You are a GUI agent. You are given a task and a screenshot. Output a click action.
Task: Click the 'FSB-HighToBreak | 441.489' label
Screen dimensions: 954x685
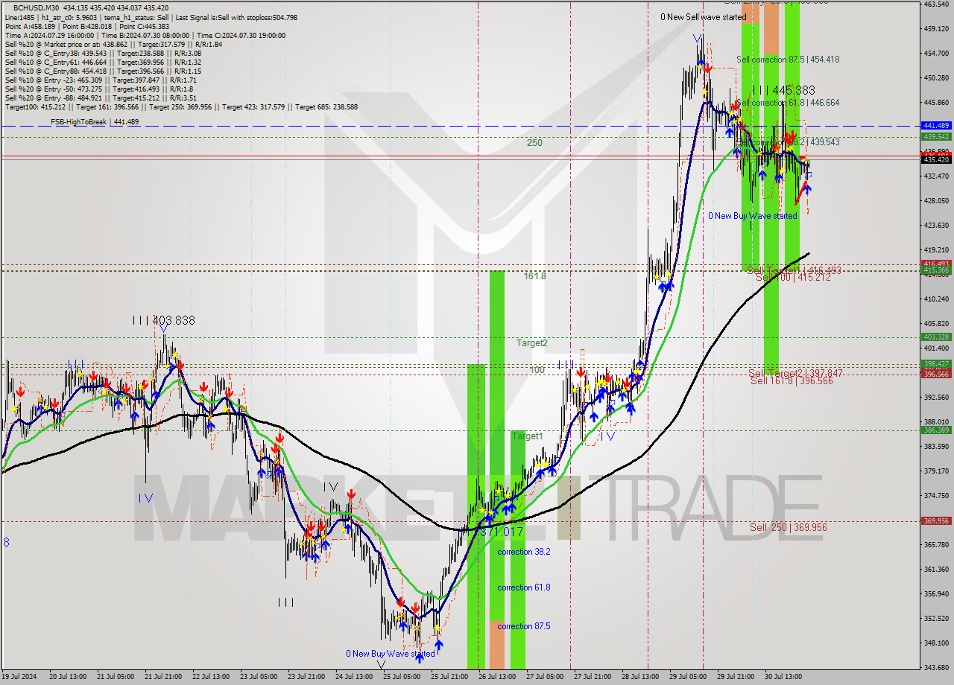95,121
